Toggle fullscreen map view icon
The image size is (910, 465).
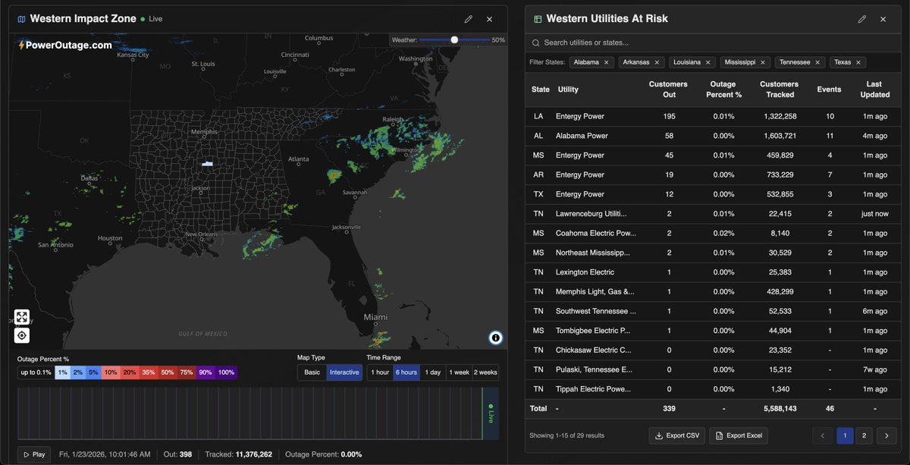click(x=22, y=317)
